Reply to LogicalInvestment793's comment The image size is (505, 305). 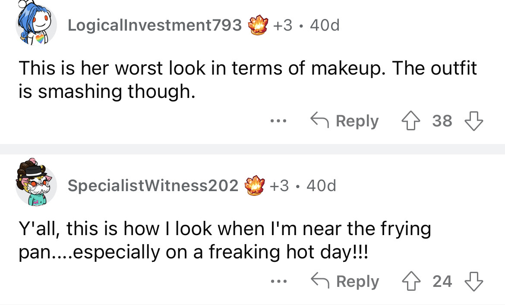pos(344,121)
